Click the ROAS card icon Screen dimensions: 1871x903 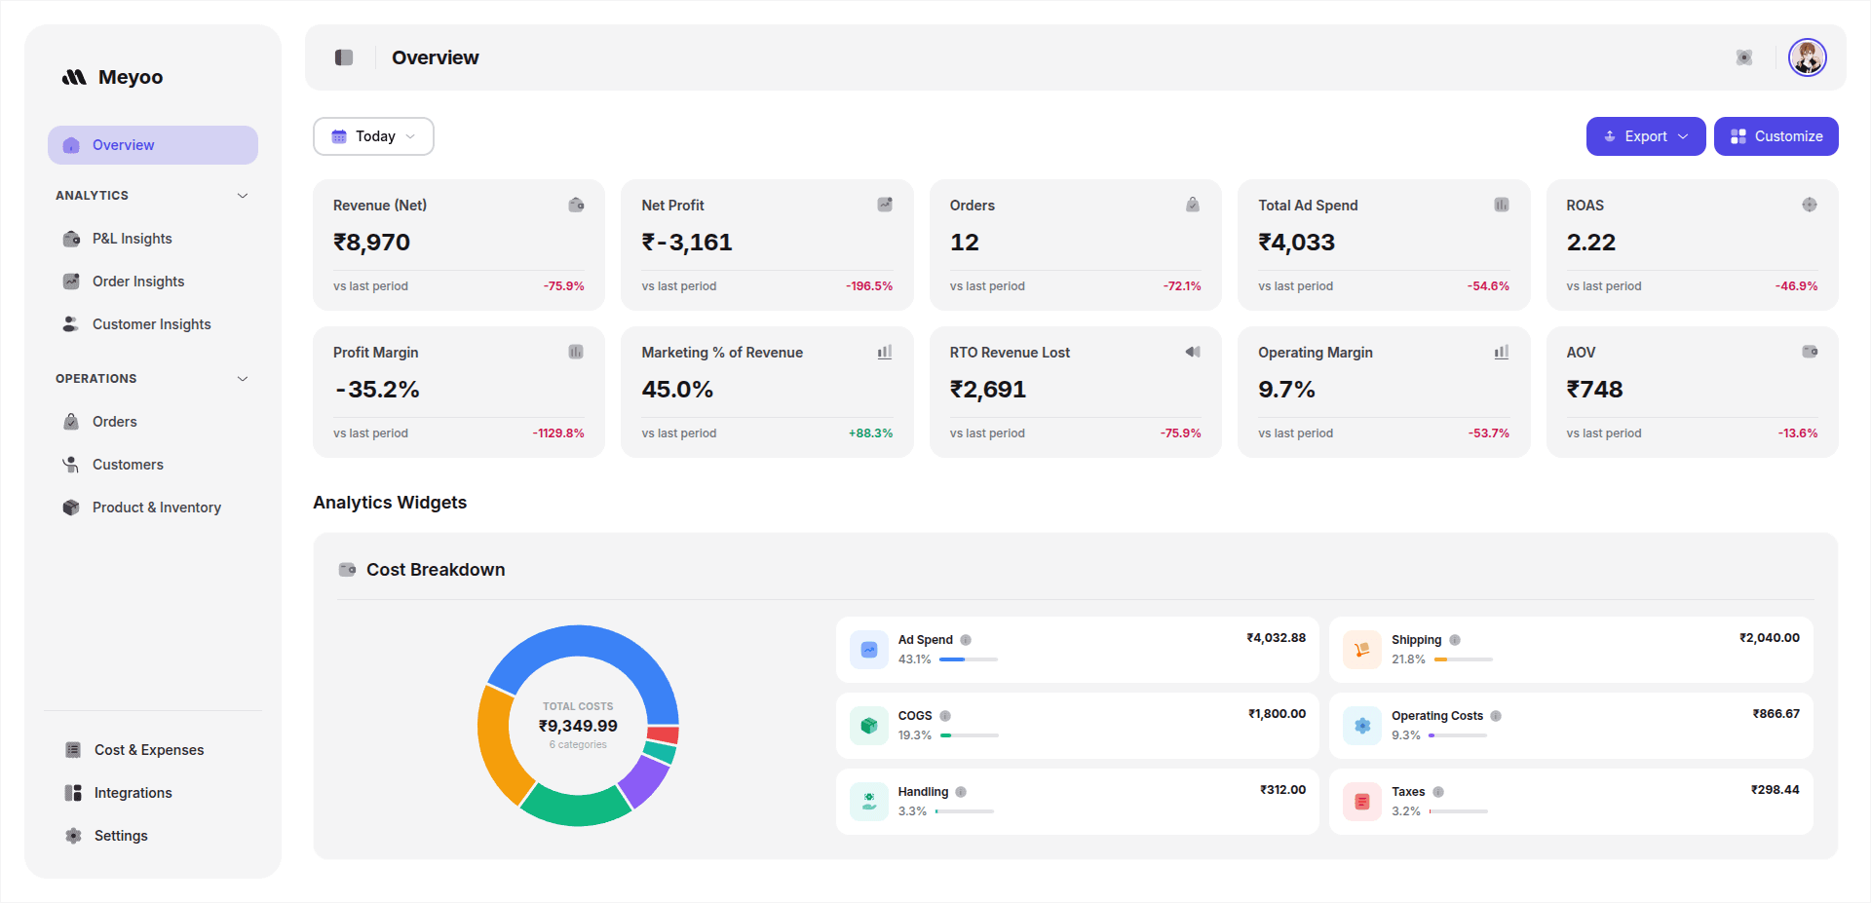pyautogui.click(x=1809, y=205)
